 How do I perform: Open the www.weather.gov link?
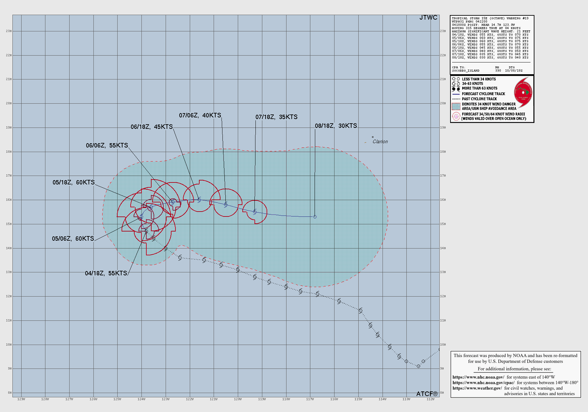pos(477,388)
